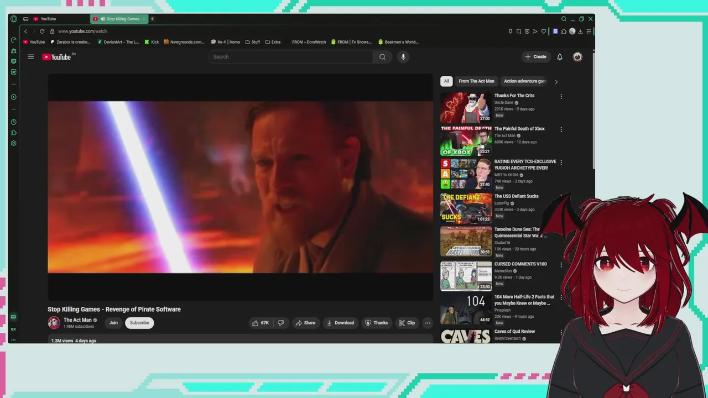Open the Stuff bookmarks folder
Screen dimensions: 708x398
252,42
